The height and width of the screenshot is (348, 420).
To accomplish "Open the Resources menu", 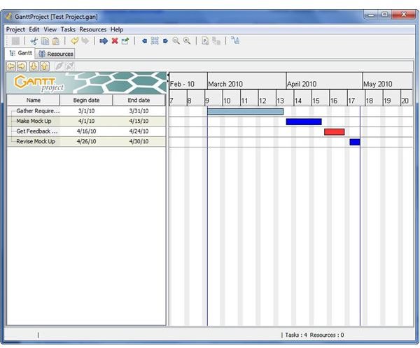I will click(93, 29).
